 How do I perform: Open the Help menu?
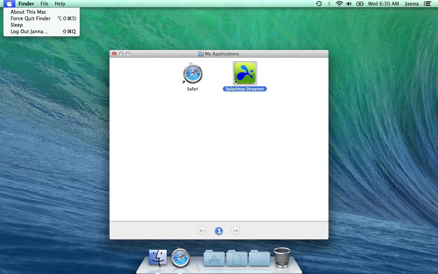pos(60,4)
